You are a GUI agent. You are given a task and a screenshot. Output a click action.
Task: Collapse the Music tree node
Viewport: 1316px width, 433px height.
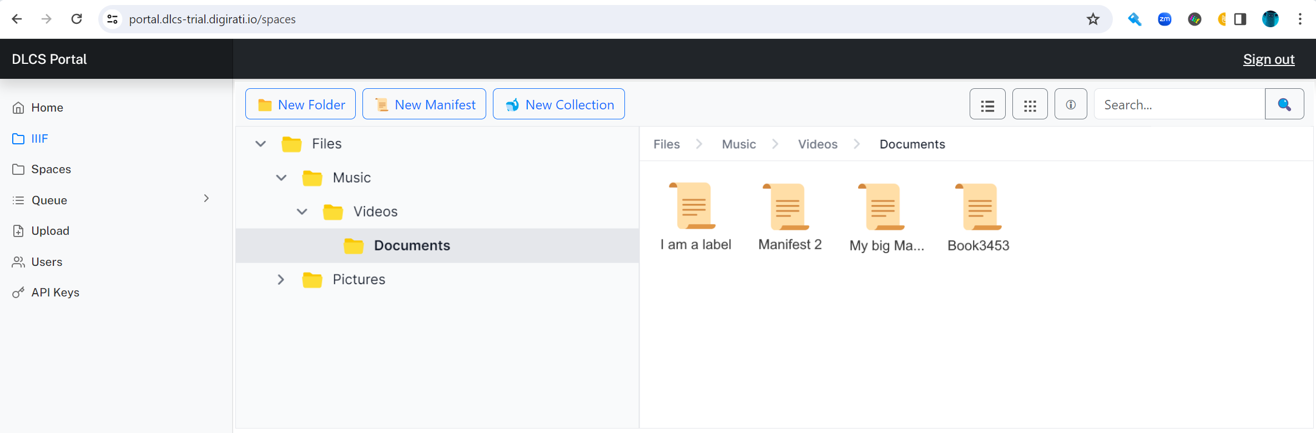coord(281,178)
